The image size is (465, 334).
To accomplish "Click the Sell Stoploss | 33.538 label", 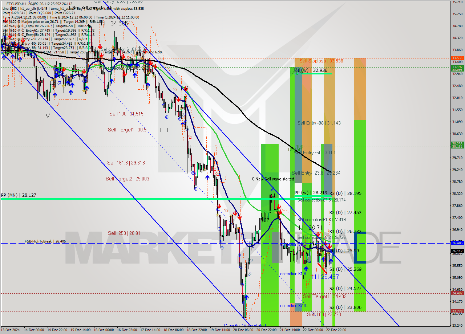I will pos(321,61).
